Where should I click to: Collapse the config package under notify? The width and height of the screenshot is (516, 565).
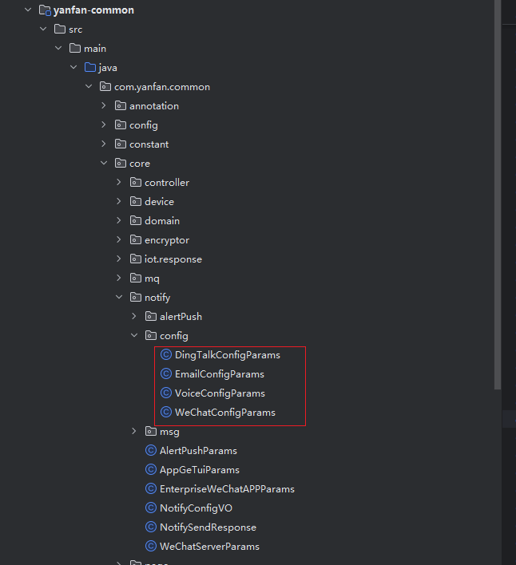coord(134,336)
